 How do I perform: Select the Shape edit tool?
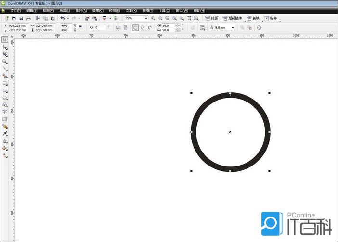pyautogui.click(x=5, y=47)
